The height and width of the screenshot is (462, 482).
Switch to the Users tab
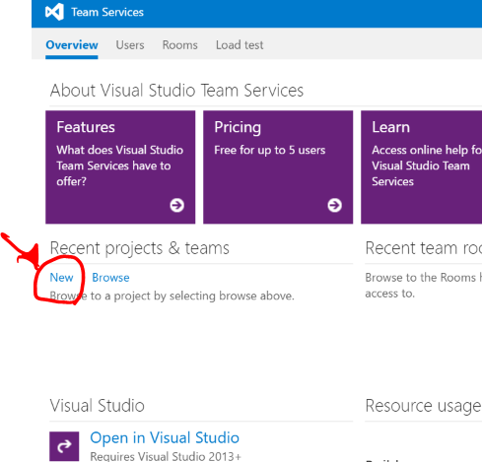[x=130, y=45]
